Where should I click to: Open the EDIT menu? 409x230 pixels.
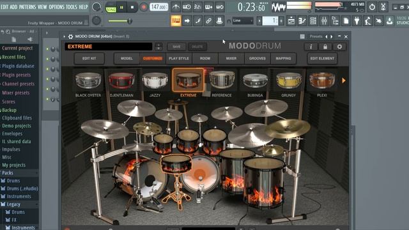click(4, 7)
